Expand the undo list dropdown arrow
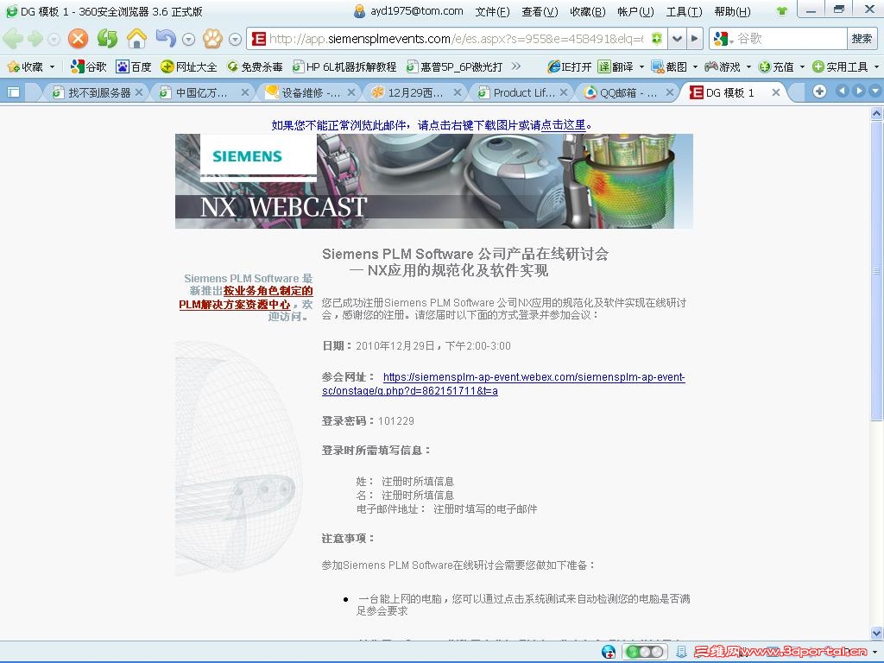The height and width of the screenshot is (663, 884). (x=189, y=39)
